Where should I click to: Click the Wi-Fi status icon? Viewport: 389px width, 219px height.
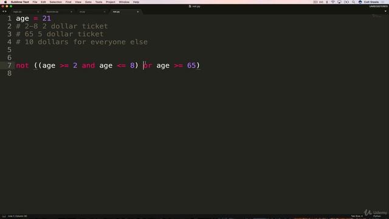click(x=333, y=2)
